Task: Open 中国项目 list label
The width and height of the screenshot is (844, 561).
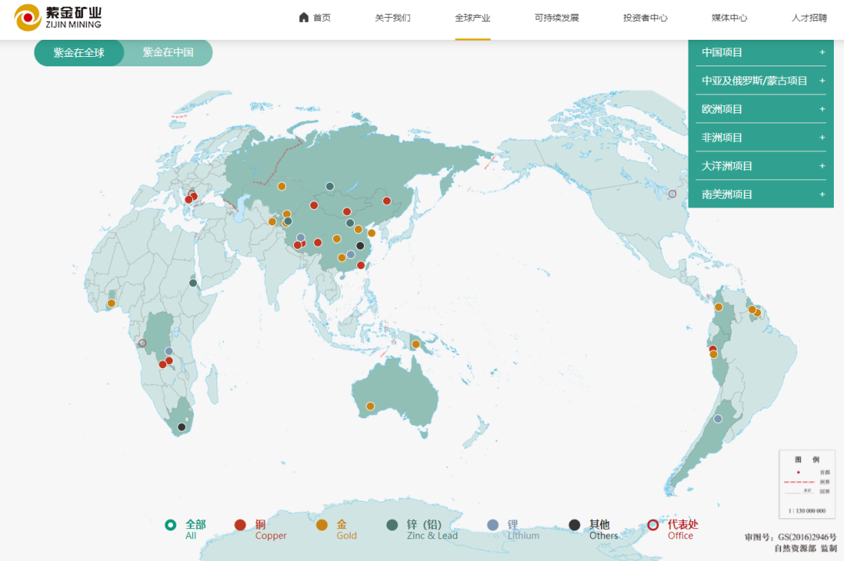Action: 722,52
